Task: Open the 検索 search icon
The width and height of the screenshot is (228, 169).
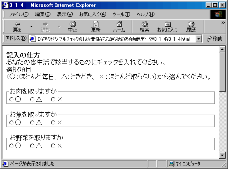Action: pyautogui.click(x=145, y=24)
